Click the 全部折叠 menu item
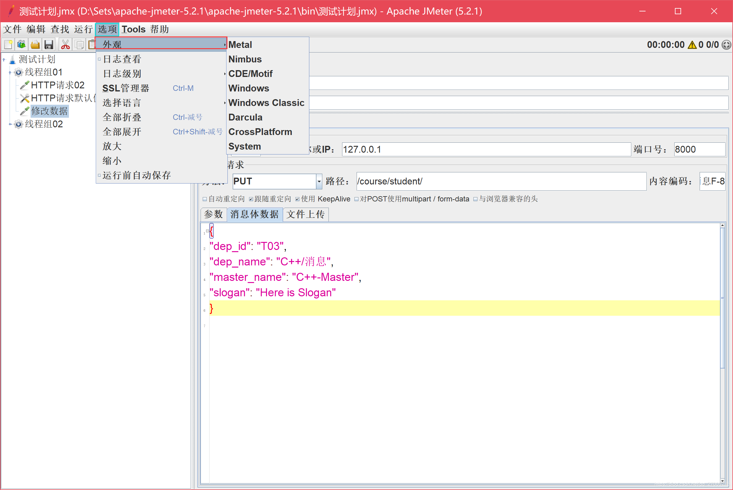This screenshot has height=490, width=733. tap(161, 117)
